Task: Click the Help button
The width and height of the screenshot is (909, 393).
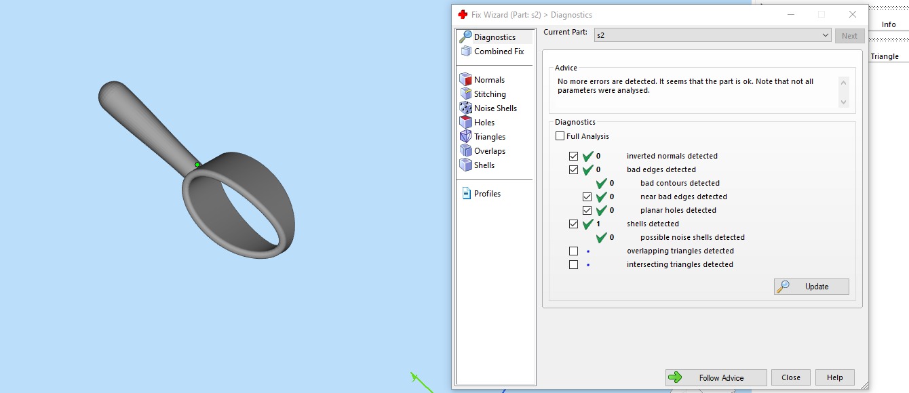Action: 835,377
